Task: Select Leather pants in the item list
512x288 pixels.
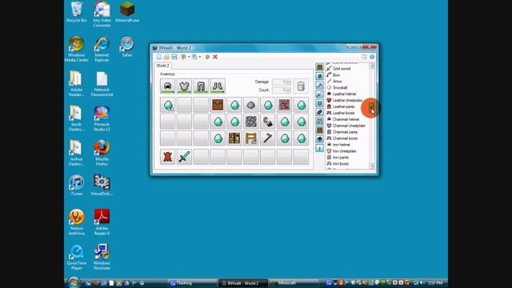Action: (341, 106)
